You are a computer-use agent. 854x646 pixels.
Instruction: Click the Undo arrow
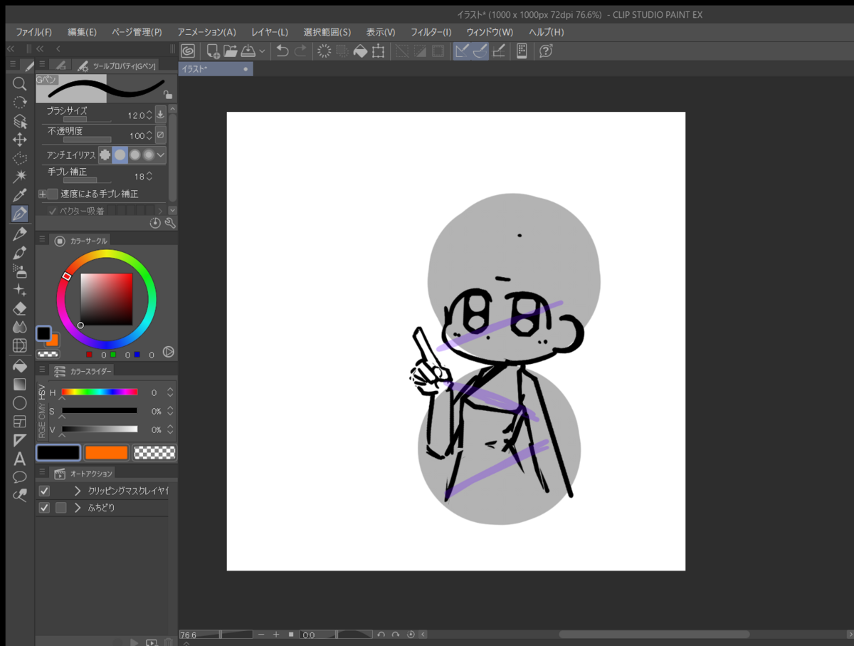(283, 51)
